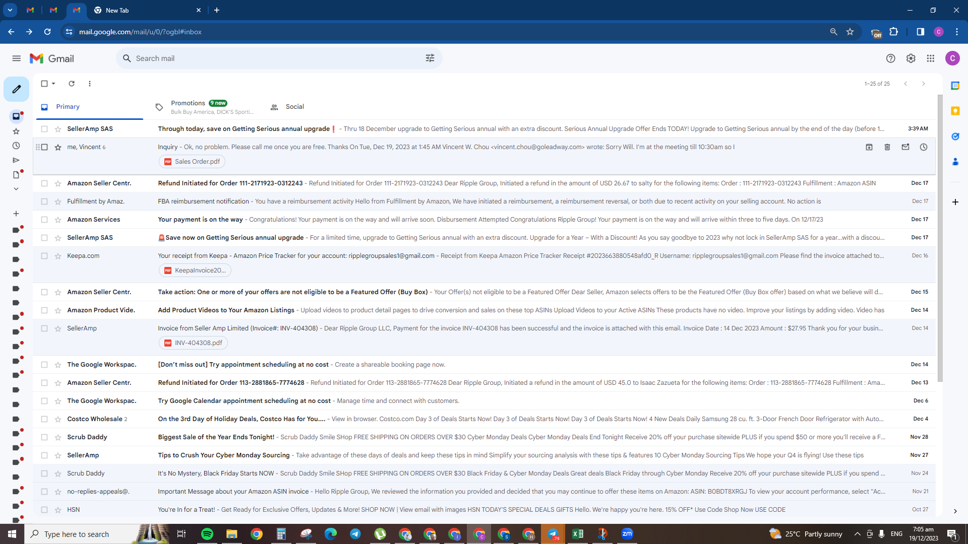The image size is (968, 544).
Task: Refresh the inbox with the reload icon
Action: pyautogui.click(x=72, y=84)
